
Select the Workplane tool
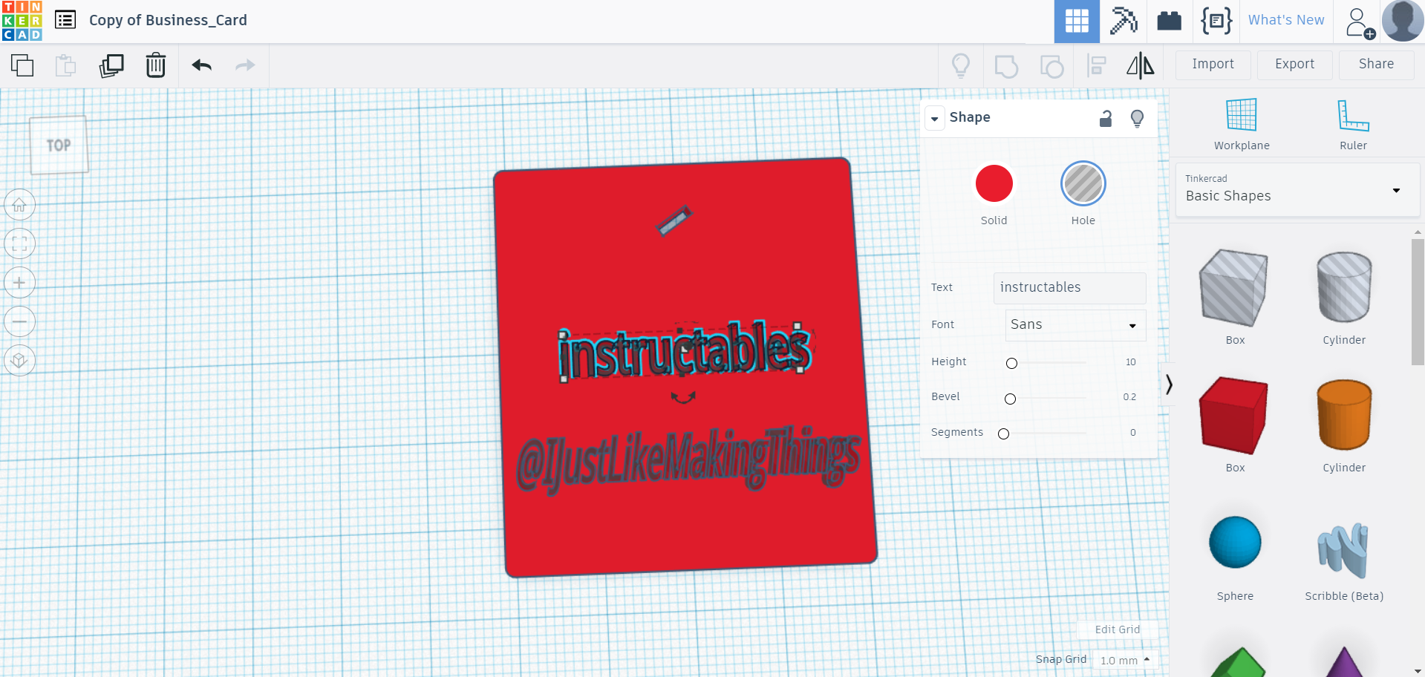(x=1242, y=124)
